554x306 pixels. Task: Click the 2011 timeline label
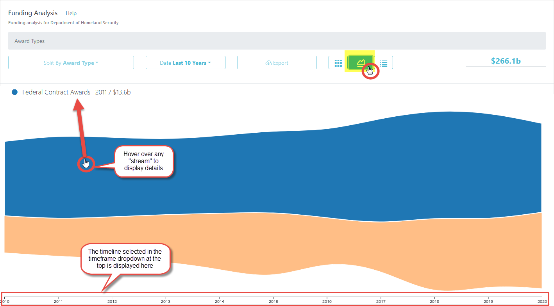(x=58, y=301)
